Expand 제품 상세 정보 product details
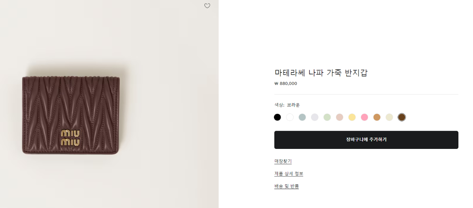This screenshot has width=473, height=208. pyautogui.click(x=289, y=174)
